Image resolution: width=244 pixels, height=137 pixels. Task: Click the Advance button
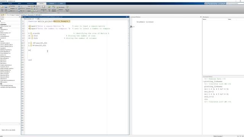click(x=60, y=10)
